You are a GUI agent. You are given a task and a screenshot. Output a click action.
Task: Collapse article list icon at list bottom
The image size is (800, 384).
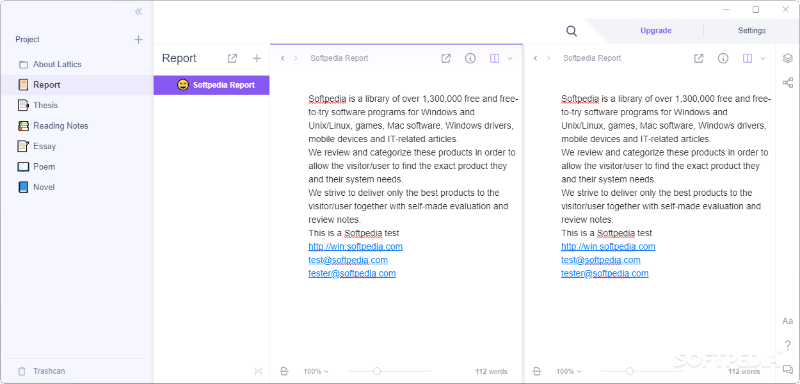click(258, 371)
